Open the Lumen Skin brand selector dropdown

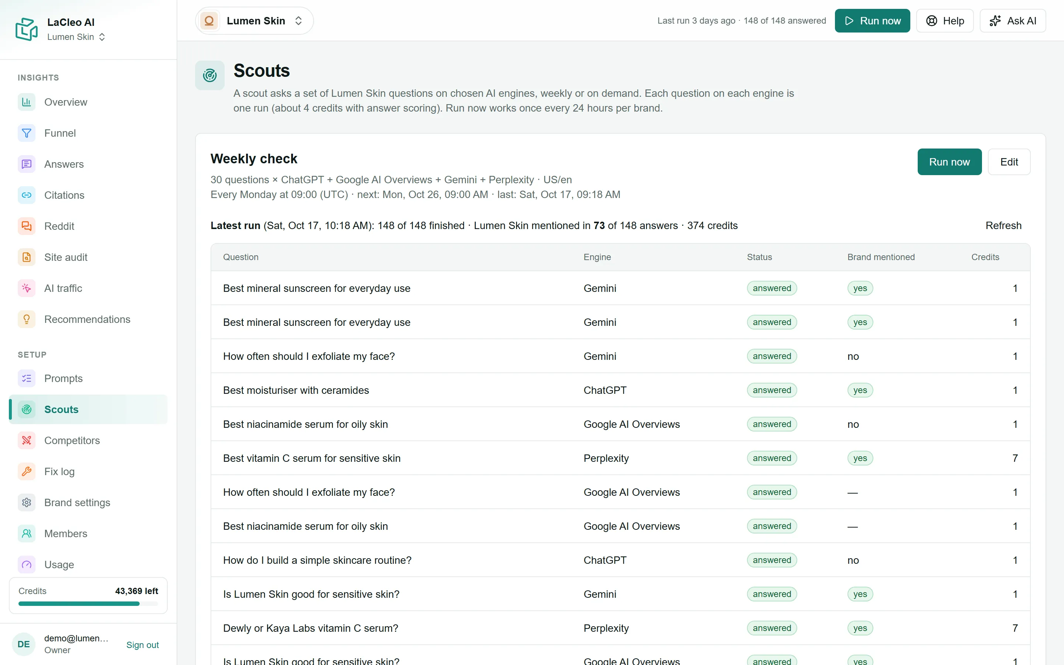click(254, 21)
